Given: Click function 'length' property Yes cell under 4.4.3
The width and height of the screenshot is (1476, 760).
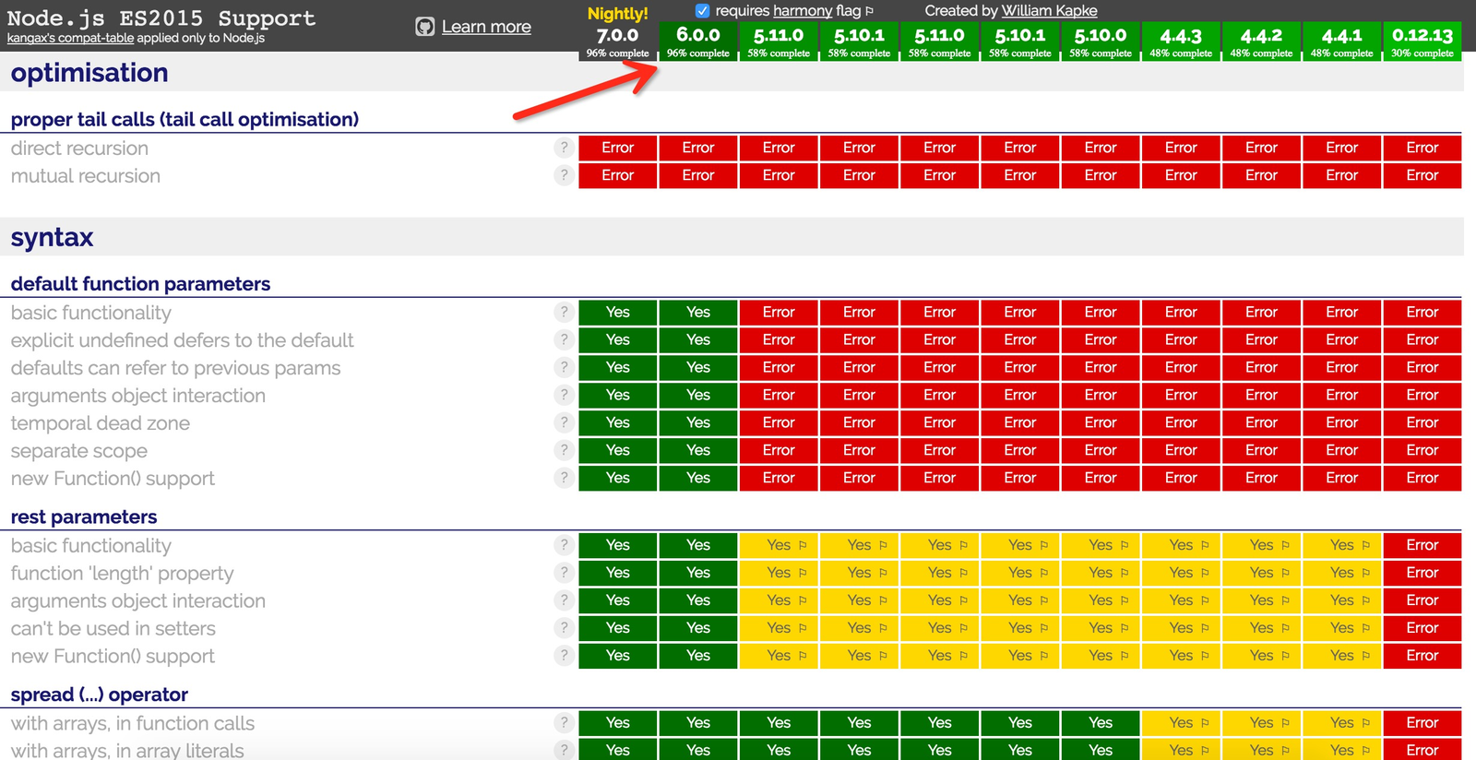Looking at the screenshot, I should click(x=1181, y=573).
